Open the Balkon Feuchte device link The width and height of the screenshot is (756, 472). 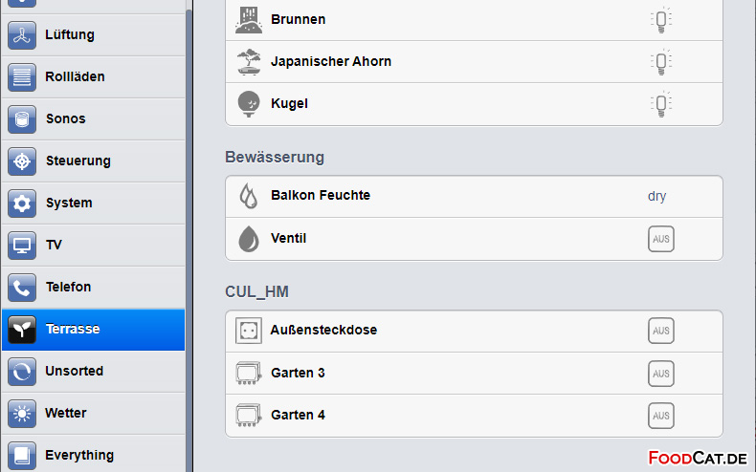321,195
